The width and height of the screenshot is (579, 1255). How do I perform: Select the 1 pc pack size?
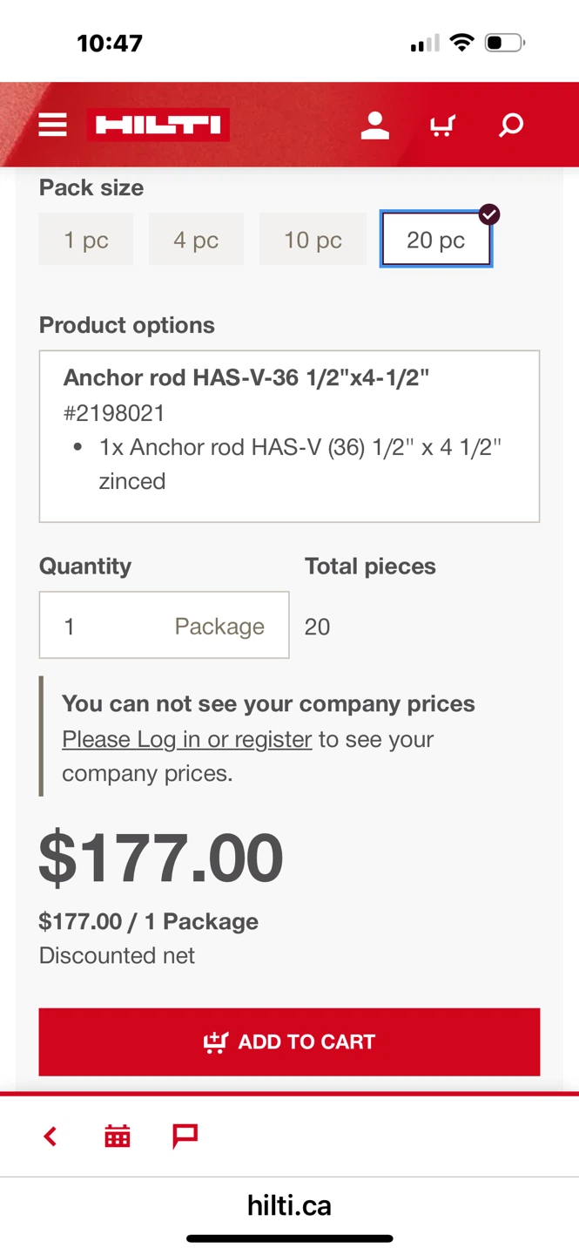86,240
